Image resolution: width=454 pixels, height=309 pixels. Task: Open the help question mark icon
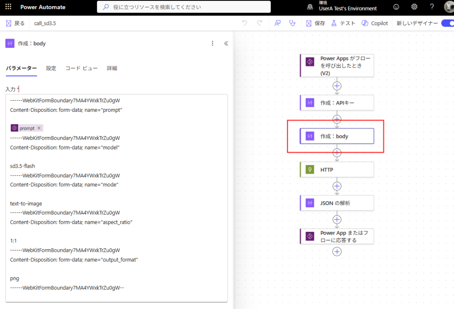(432, 7)
